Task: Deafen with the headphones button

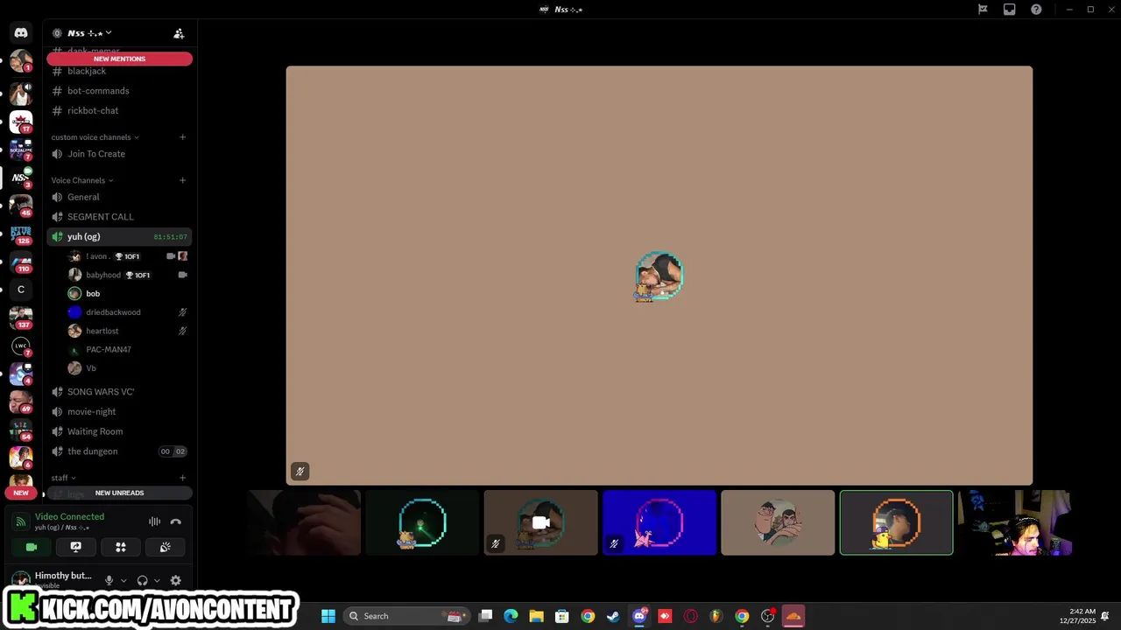Action: (142, 580)
